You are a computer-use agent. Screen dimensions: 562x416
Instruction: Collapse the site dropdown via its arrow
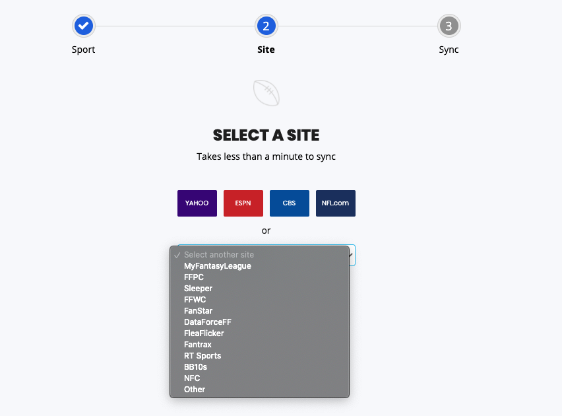pyautogui.click(x=351, y=255)
